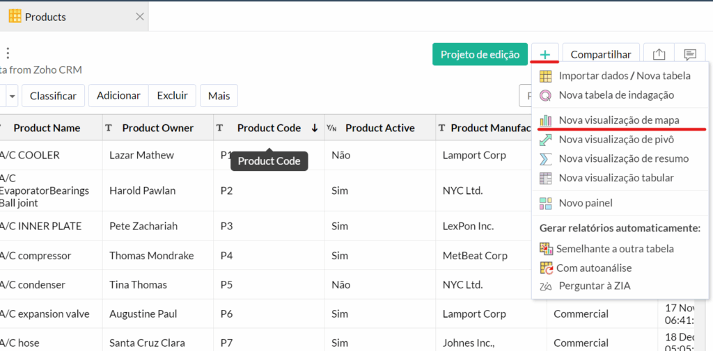Open the Classificar sort menu
713x351 pixels.
[x=53, y=96]
